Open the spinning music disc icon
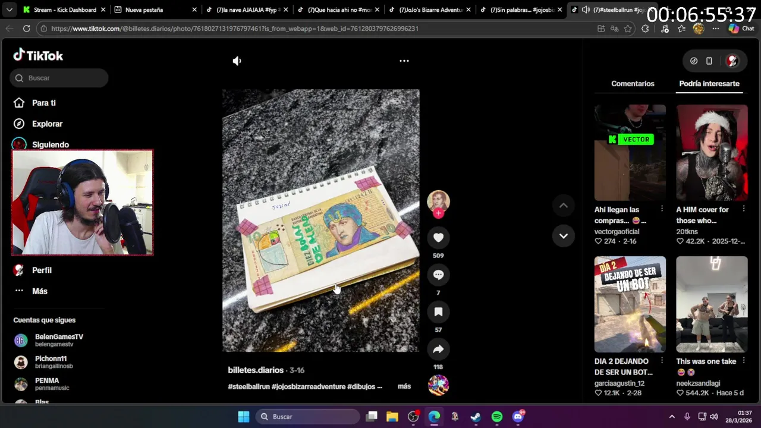761x428 pixels. pyautogui.click(x=438, y=385)
